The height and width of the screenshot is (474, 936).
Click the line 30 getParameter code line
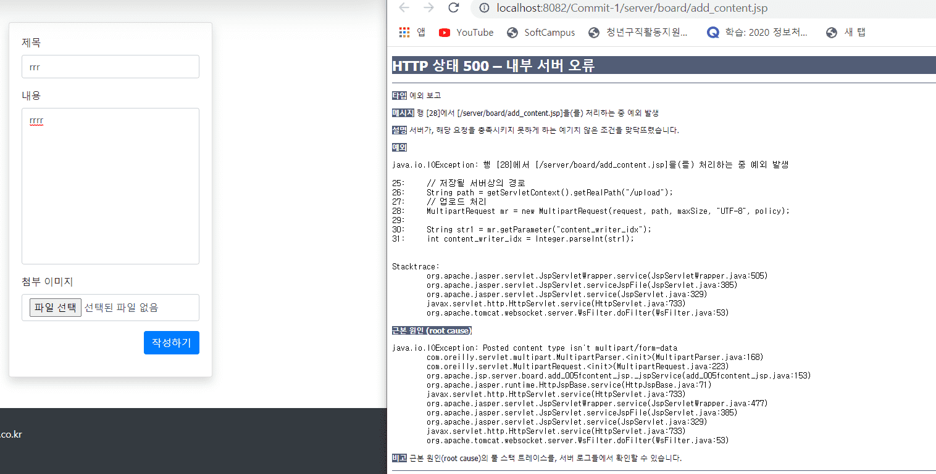point(539,229)
